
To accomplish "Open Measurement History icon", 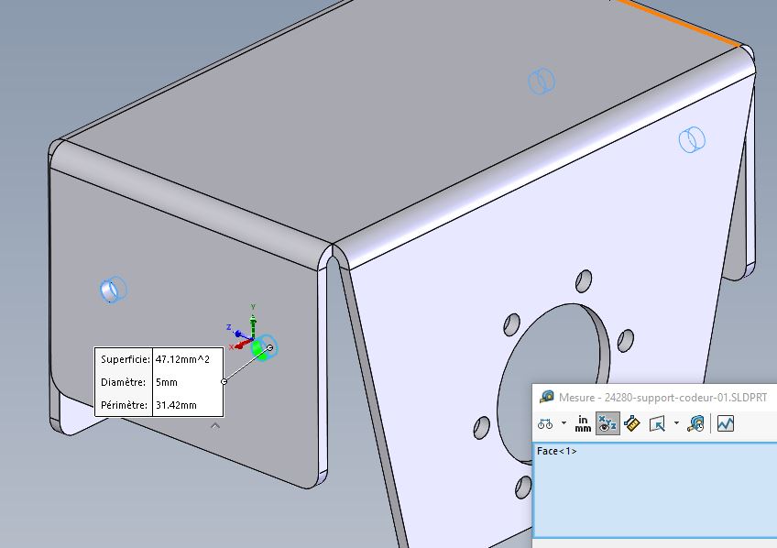I will click(x=696, y=423).
